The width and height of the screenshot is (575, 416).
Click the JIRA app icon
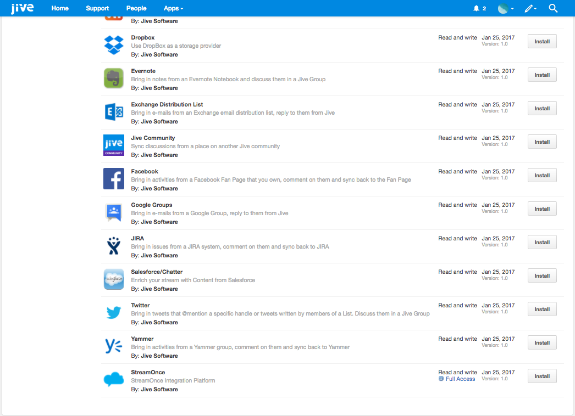click(114, 246)
